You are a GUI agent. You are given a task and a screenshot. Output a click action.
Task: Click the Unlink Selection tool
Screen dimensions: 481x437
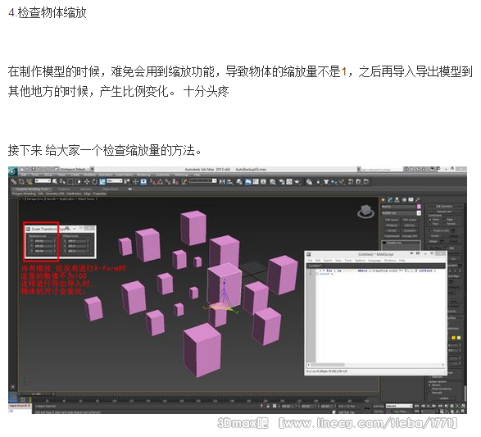[x=21, y=182]
